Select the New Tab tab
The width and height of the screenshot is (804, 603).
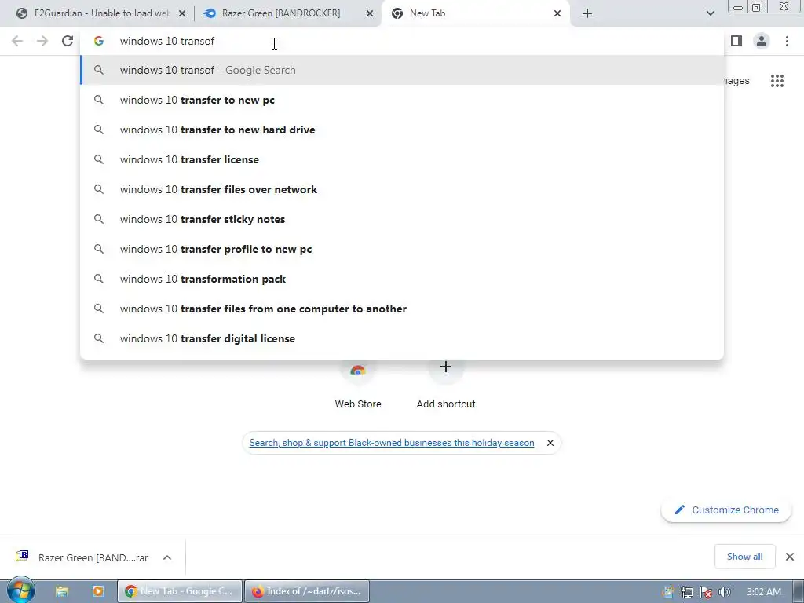coord(474,13)
